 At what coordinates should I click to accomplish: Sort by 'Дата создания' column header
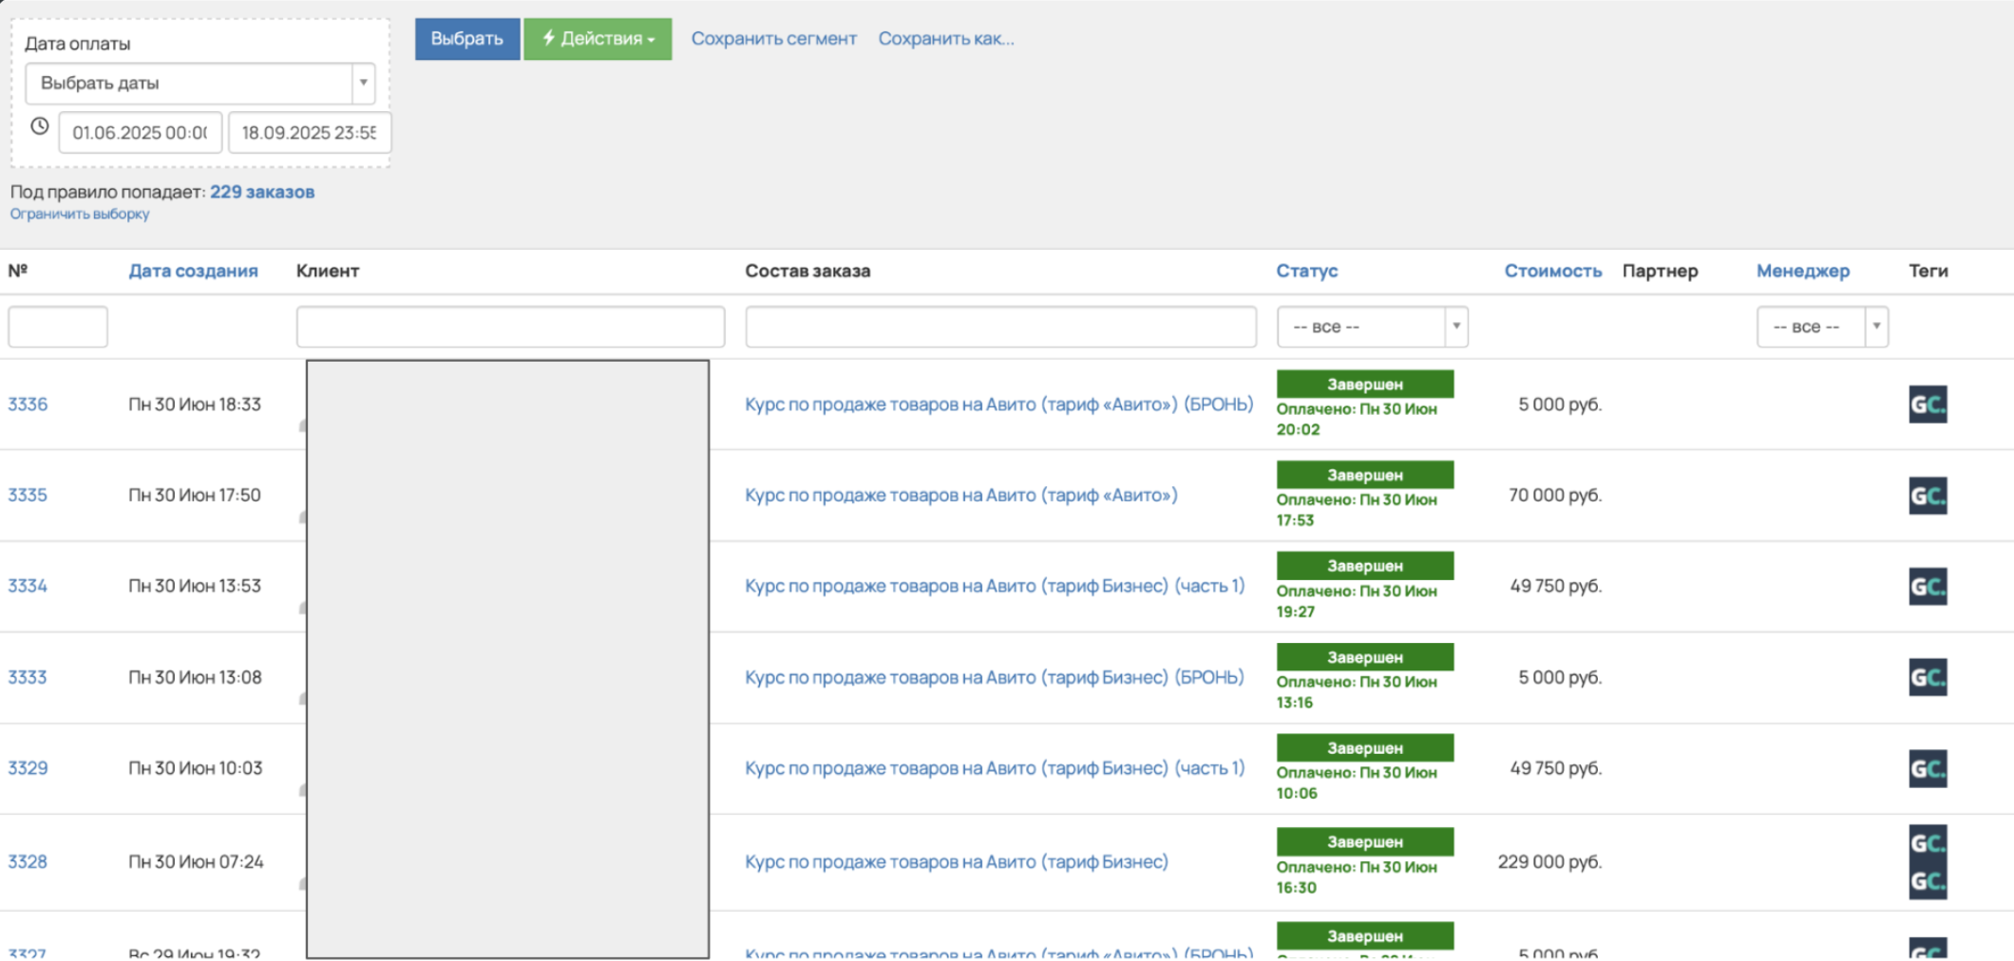point(193,271)
